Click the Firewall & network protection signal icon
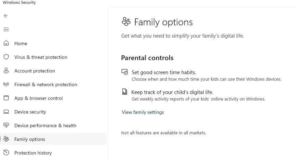The height and width of the screenshot is (160, 297). coord(6,84)
